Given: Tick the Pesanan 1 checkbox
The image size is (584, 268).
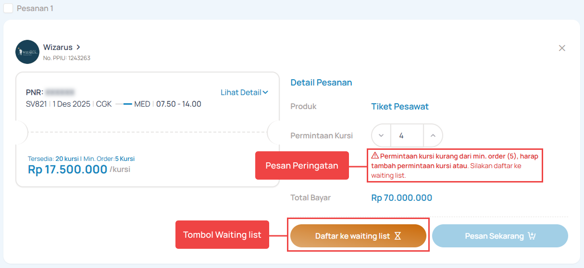Looking at the screenshot, I should (8, 8).
